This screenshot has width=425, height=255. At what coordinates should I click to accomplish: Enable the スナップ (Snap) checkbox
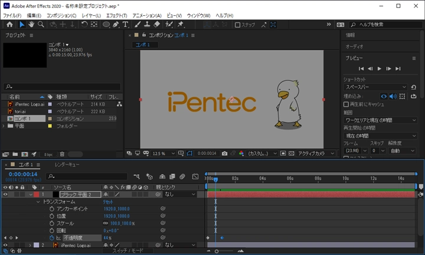(237, 25)
